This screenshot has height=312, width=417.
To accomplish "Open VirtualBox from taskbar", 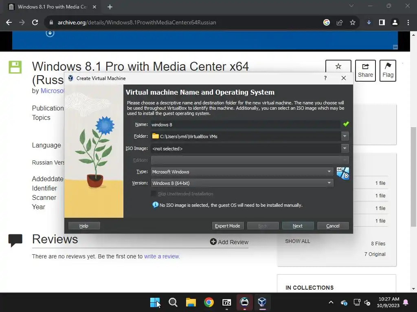I will point(262,302).
